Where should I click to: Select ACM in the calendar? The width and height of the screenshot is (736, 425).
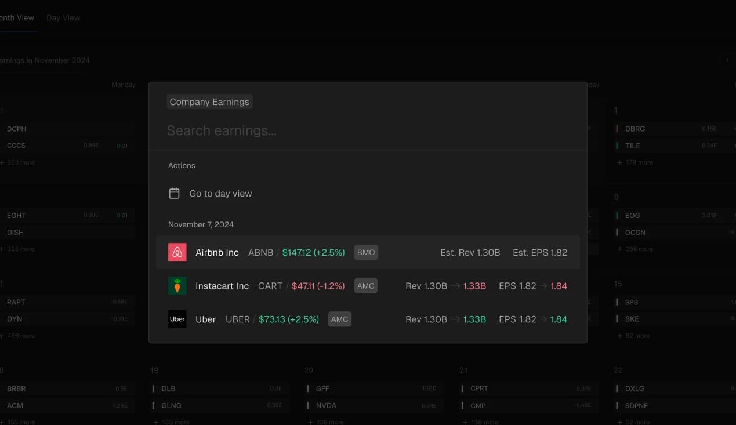click(67, 405)
